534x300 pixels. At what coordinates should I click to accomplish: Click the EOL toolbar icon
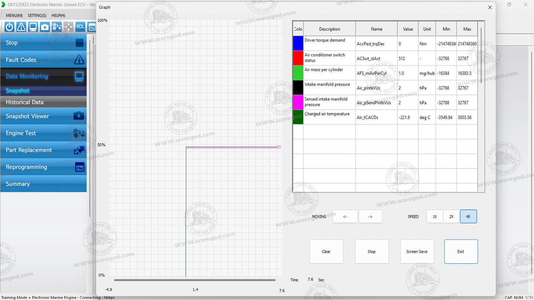pos(80,27)
